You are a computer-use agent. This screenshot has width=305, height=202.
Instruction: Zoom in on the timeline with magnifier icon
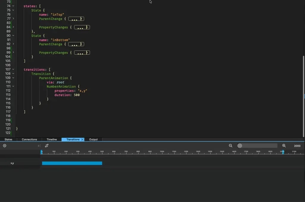coord(283,146)
